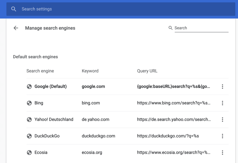Click the de.yahoo.com keyword

coord(95,120)
